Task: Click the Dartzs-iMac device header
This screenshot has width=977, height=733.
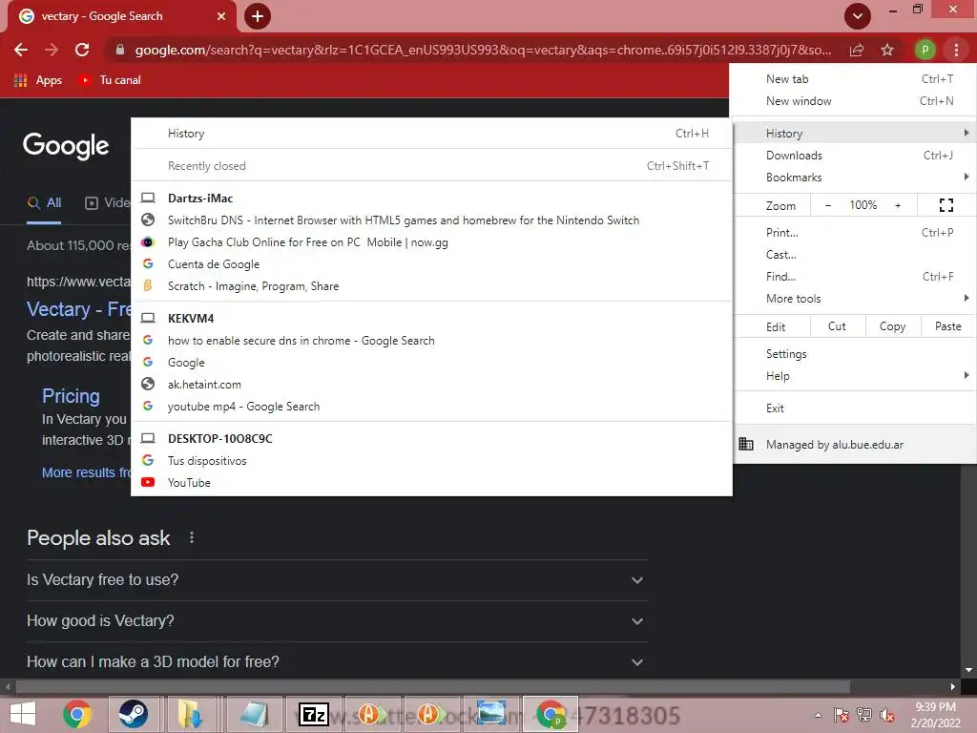Action: (432, 199)
